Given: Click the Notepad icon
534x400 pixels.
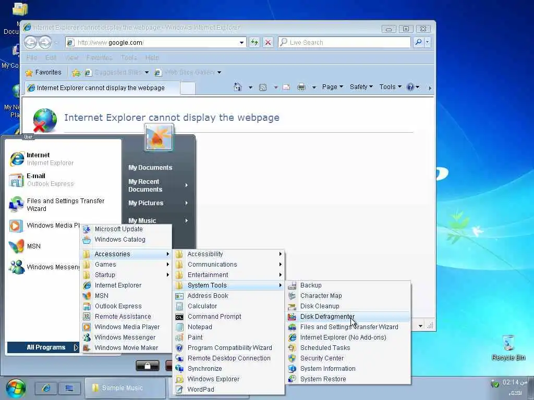Looking at the screenshot, I should (179, 327).
